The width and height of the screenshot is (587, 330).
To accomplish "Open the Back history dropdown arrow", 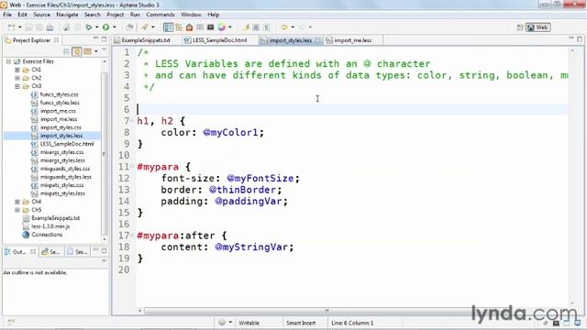I will click(x=293, y=27).
